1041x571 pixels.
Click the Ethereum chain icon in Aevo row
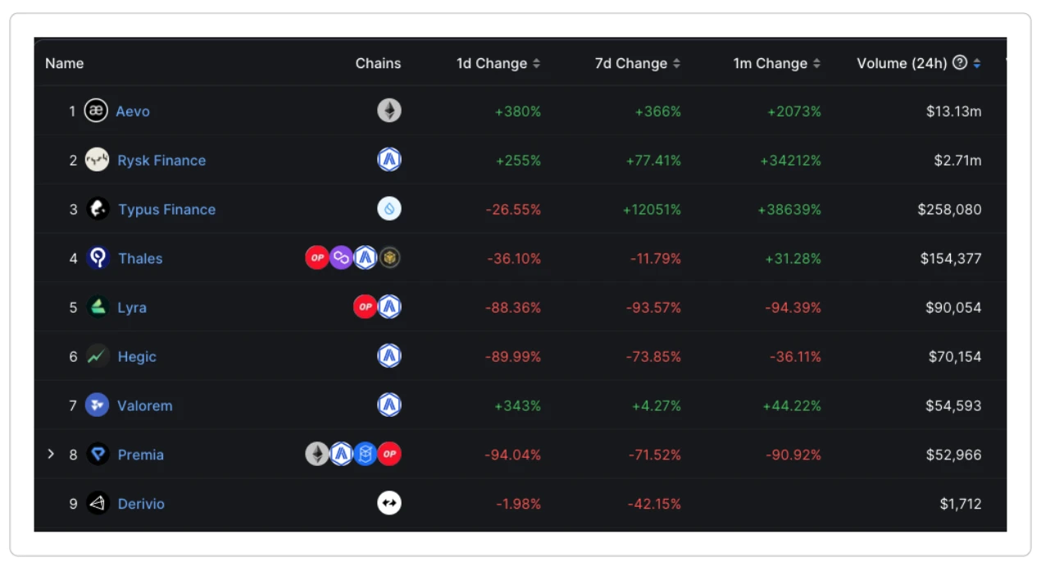tap(389, 111)
